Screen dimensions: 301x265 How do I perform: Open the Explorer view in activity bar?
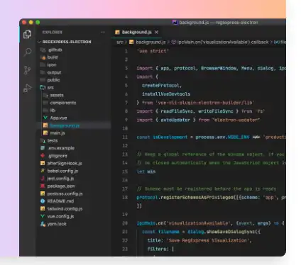(27, 35)
